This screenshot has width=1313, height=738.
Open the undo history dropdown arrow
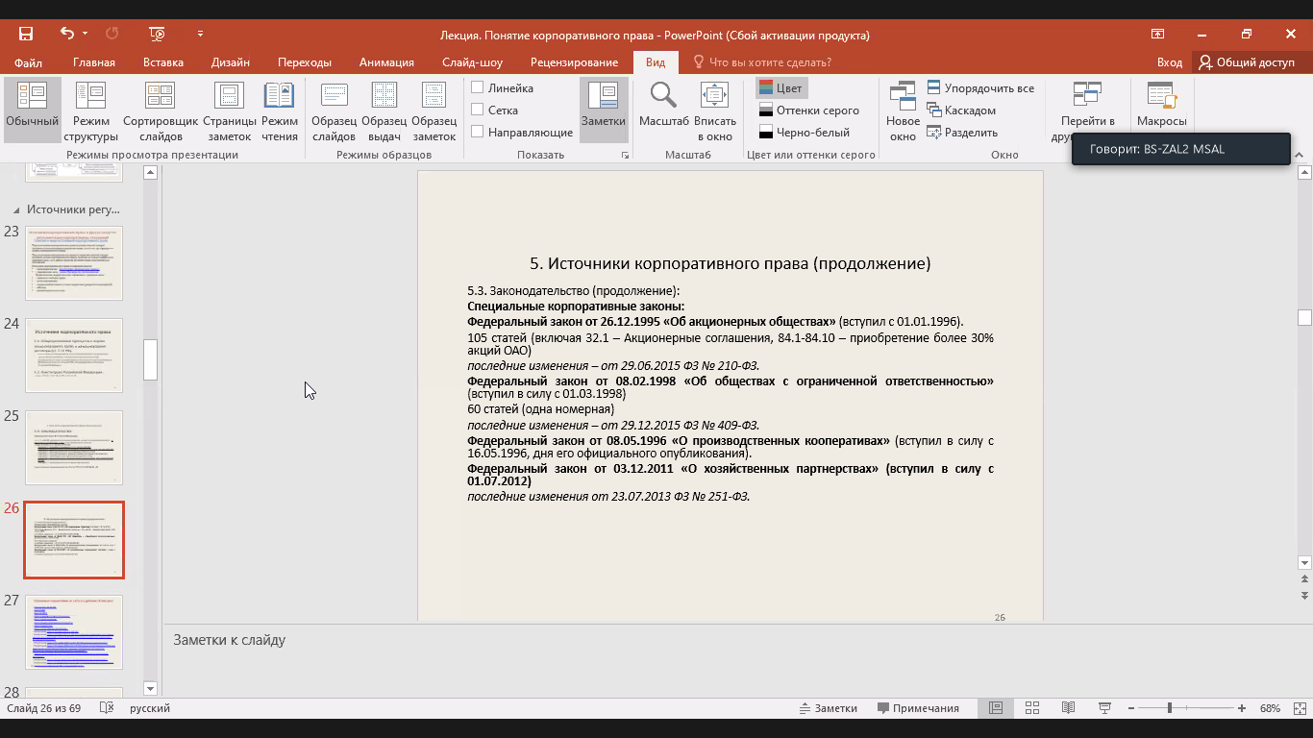pyautogui.click(x=85, y=35)
